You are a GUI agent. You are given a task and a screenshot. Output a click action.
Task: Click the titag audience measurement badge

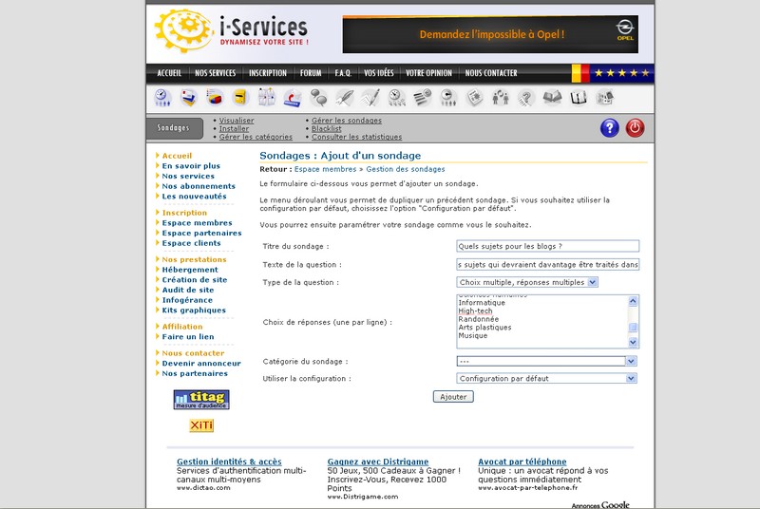[201, 400]
